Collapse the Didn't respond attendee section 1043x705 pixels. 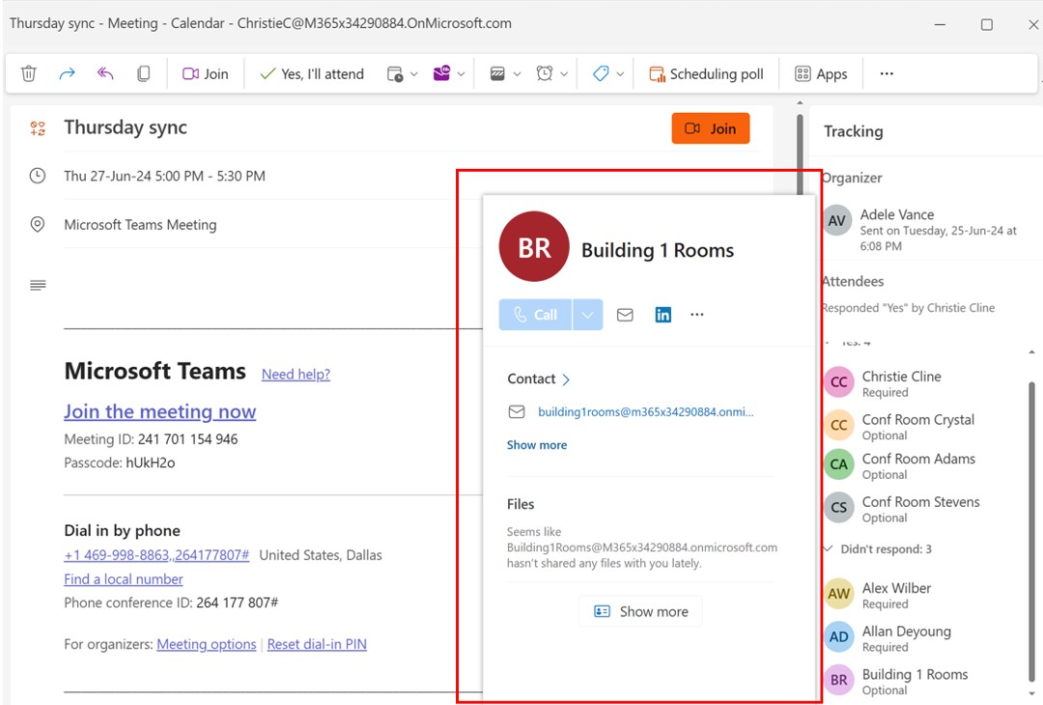[827, 549]
